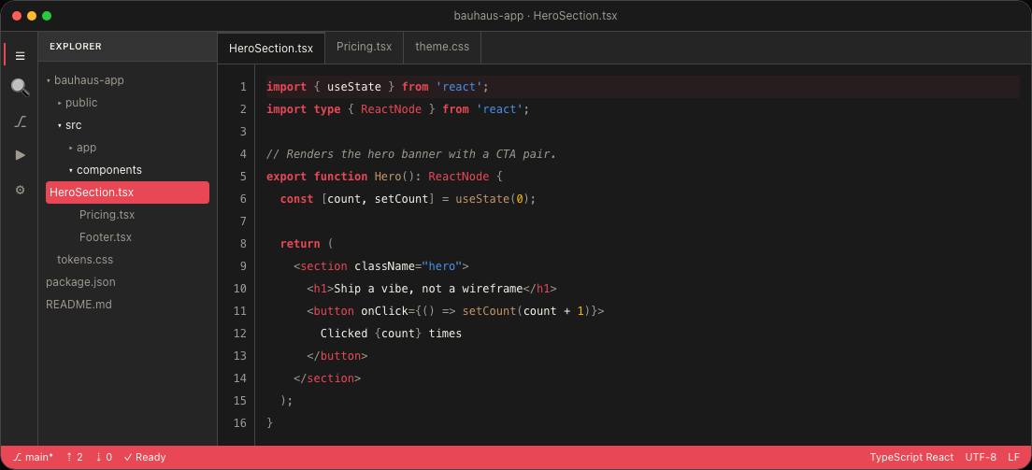The width and height of the screenshot is (1032, 470).
Task: Click the closing </section> tag
Action: click(327, 377)
